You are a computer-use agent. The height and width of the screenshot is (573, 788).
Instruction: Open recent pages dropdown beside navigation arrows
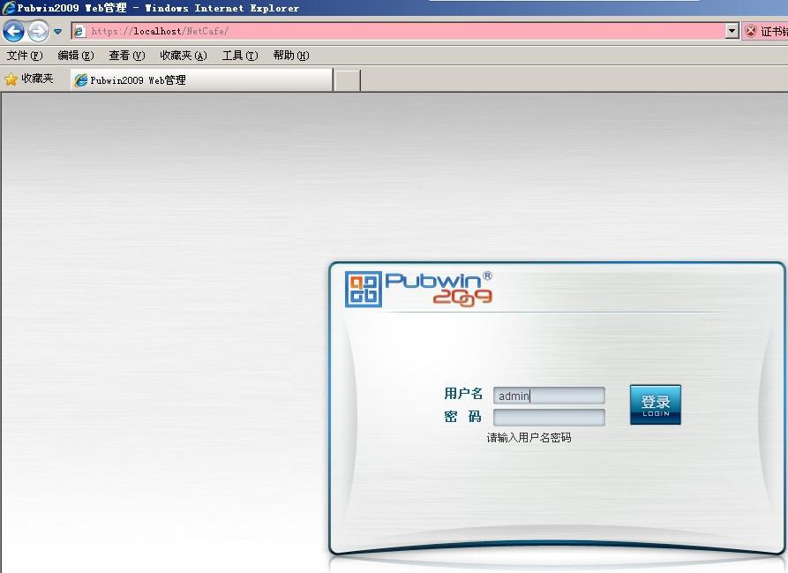click(57, 32)
